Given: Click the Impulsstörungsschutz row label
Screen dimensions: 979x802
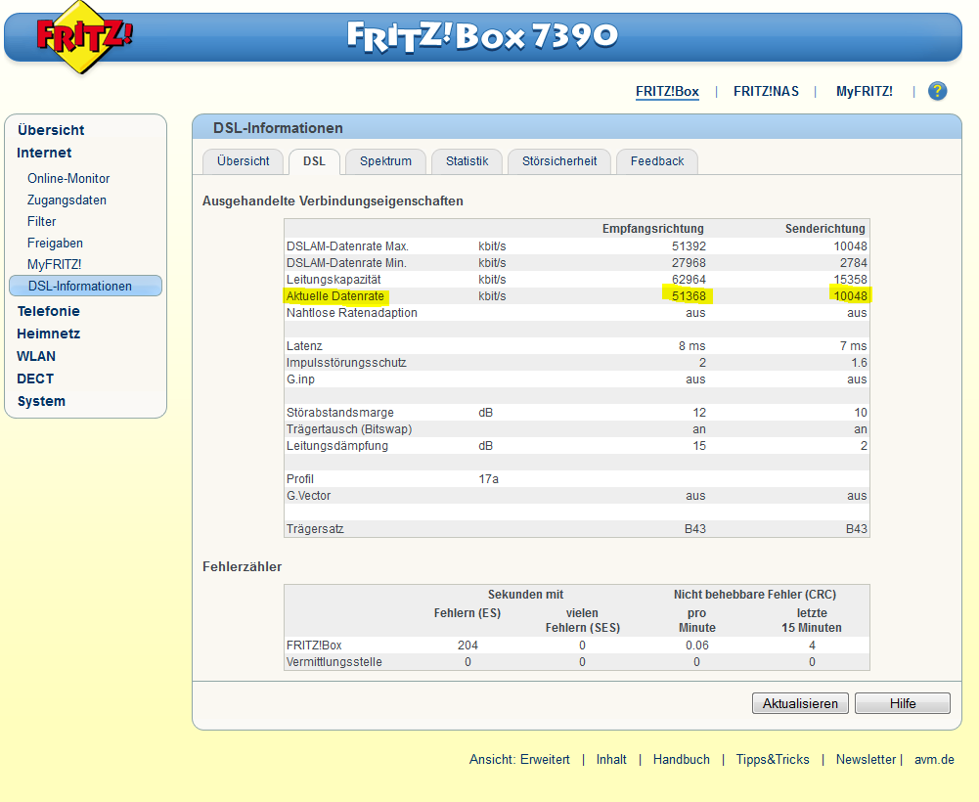Looking at the screenshot, I should [346, 363].
